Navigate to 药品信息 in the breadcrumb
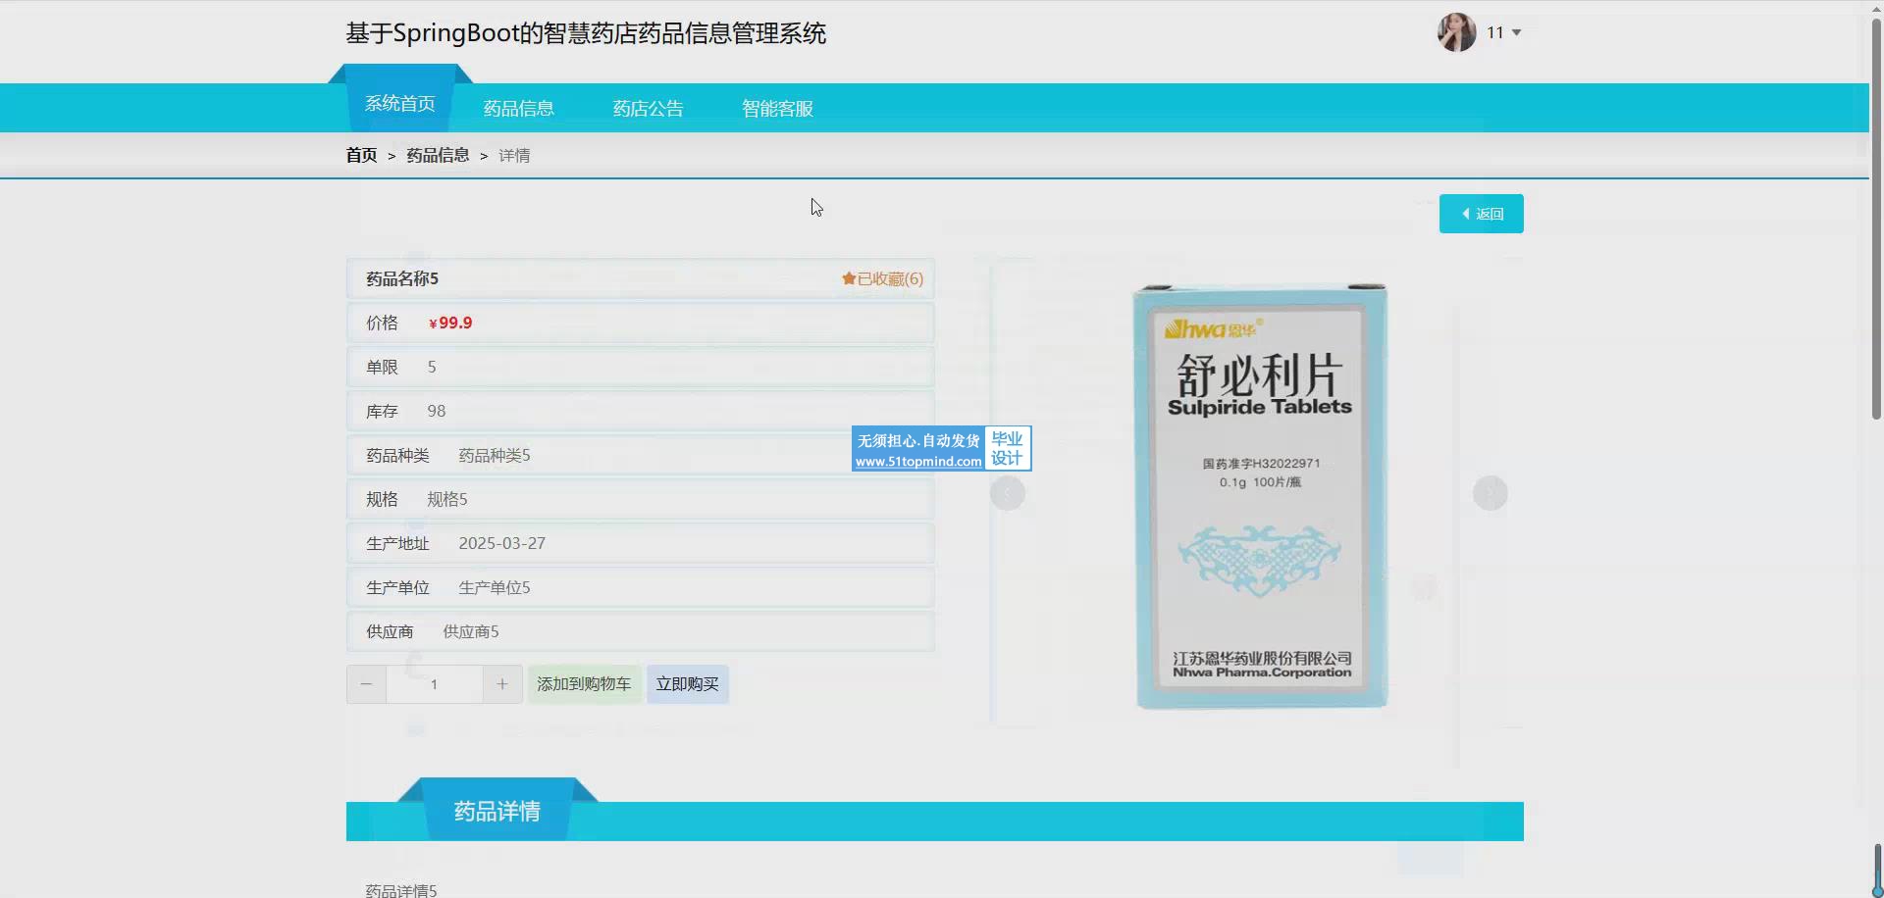The image size is (1884, 898). pyautogui.click(x=438, y=156)
